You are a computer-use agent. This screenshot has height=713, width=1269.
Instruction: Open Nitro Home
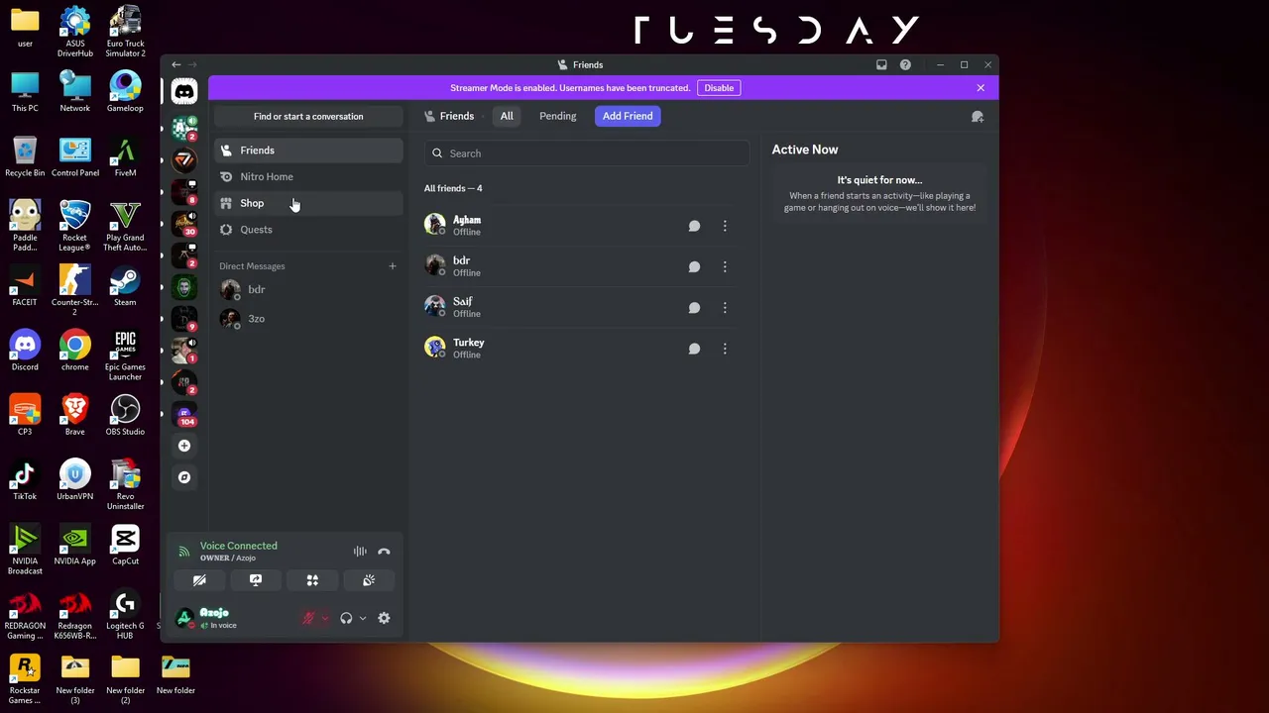coord(308,176)
